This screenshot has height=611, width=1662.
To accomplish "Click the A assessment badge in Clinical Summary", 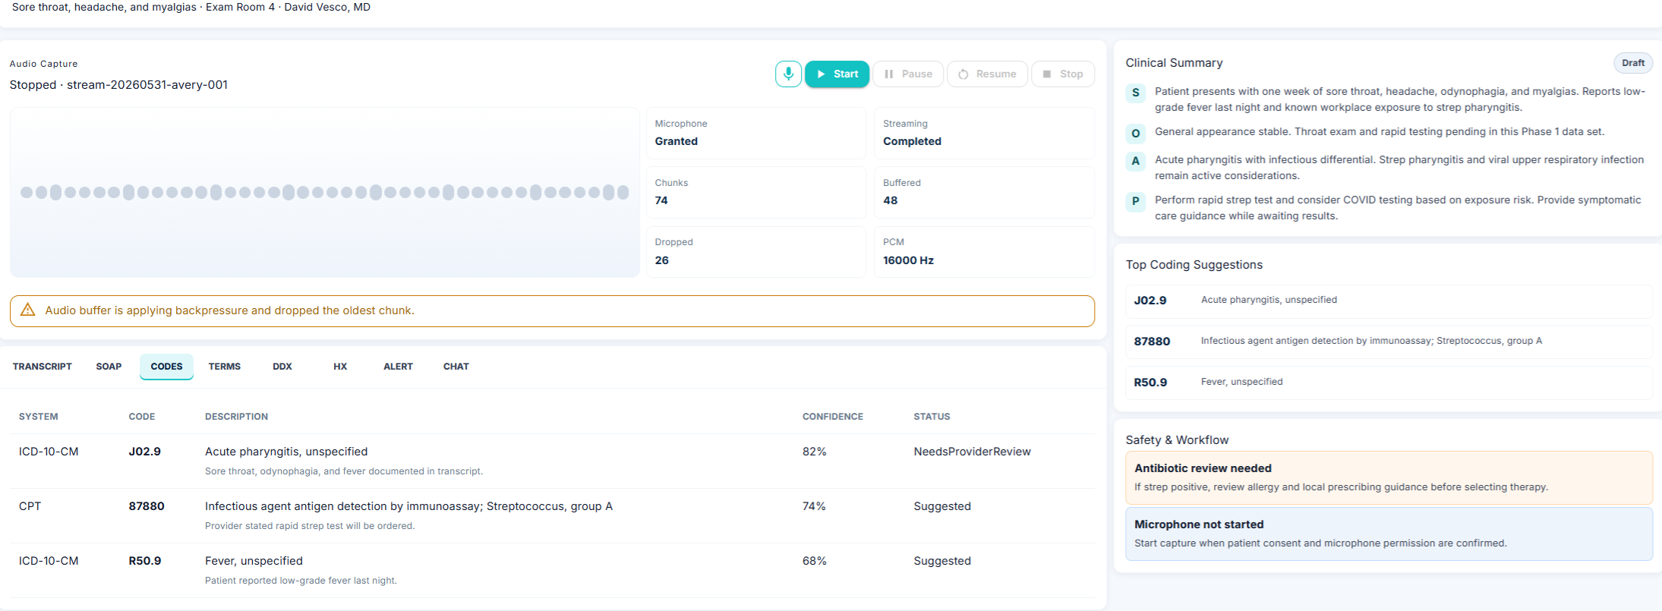I will pyautogui.click(x=1136, y=161).
